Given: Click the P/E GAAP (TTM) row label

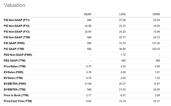Looking at the screenshot, I should 14,49.
